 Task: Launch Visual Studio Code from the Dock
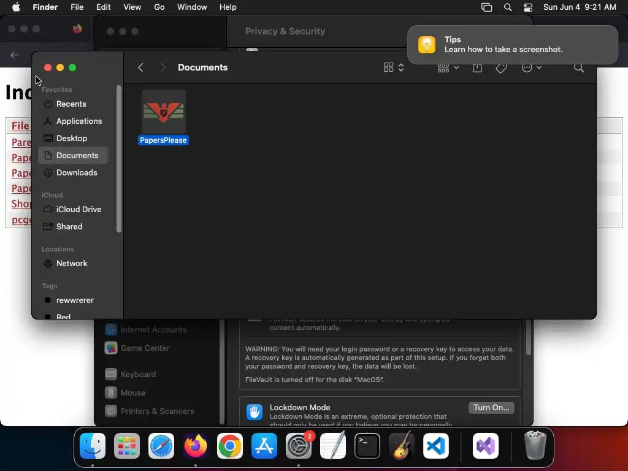(436, 446)
